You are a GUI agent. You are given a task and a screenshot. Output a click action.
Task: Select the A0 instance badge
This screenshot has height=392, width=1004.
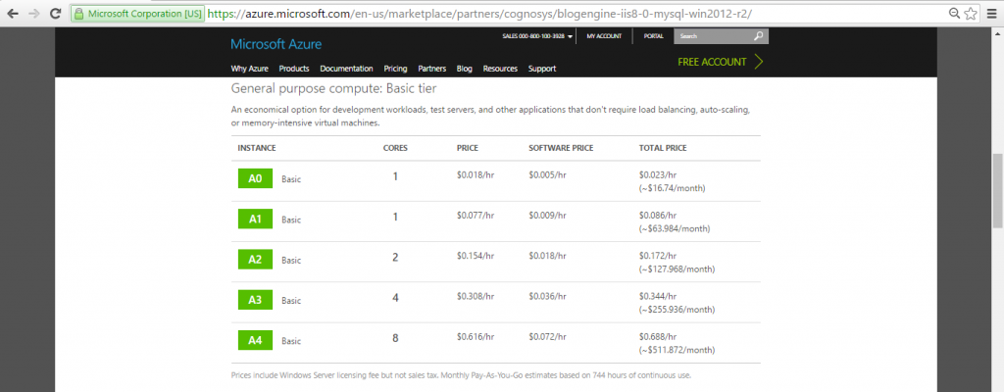coord(255,178)
